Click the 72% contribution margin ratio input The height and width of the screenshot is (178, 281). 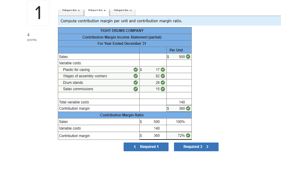[179, 136]
